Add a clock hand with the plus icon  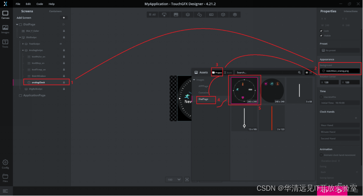coord(356,118)
